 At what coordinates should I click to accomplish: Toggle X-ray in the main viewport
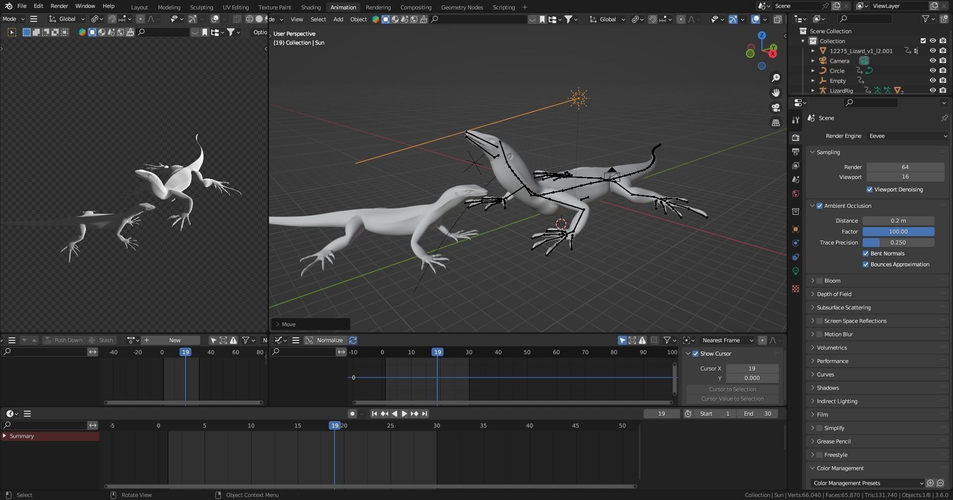pos(777,19)
